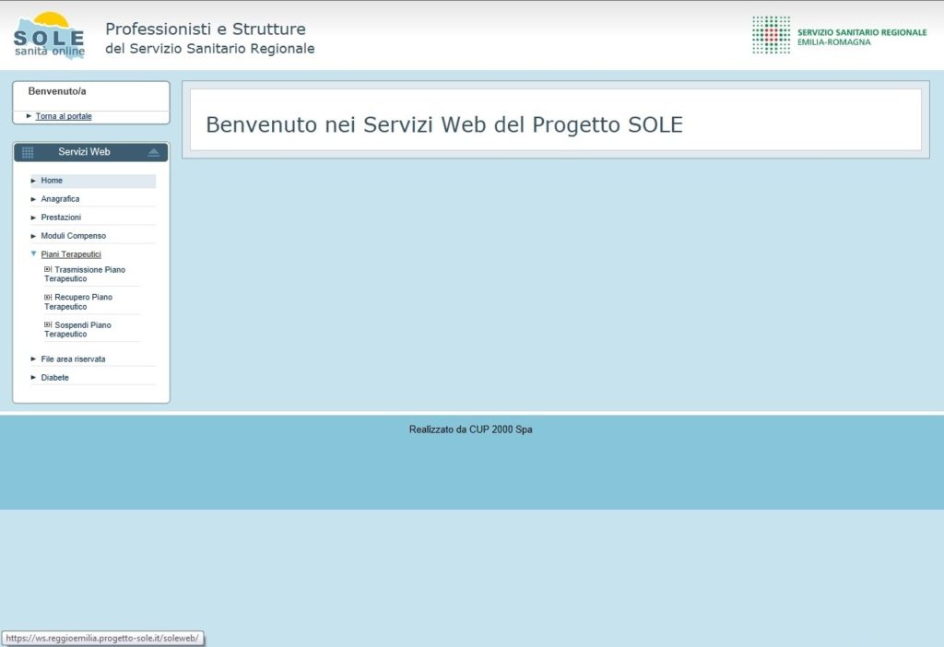The height and width of the screenshot is (647, 944).
Task: Click the Benvenuto nei Servizi Web heading
Action: (x=443, y=125)
